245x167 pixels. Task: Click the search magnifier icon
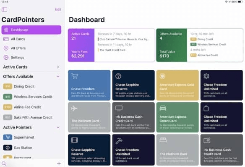pyautogui.click(x=4, y=163)
